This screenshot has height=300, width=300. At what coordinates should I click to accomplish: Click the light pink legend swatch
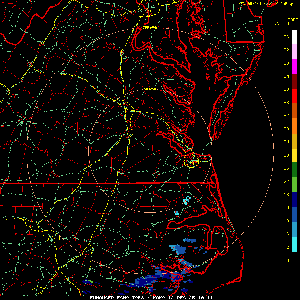294,51
